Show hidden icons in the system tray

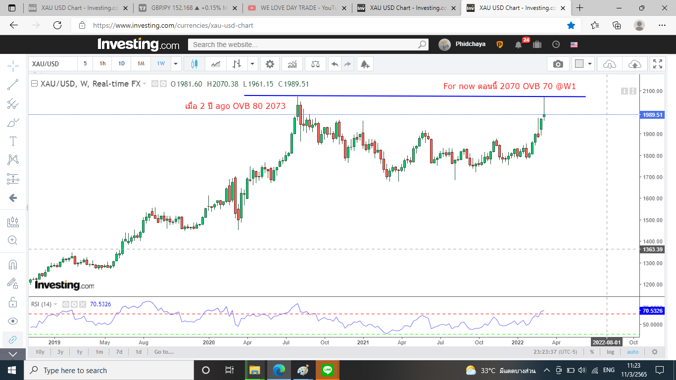(x=546, y=370)
